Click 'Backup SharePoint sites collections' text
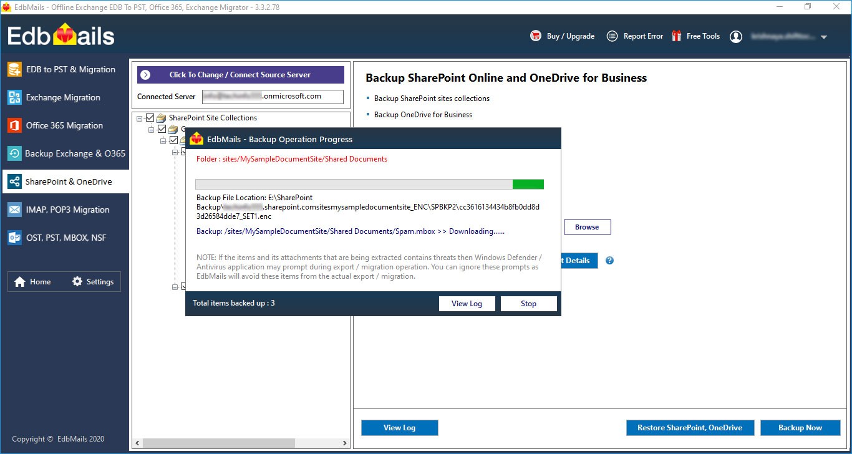 coord(432,99)
